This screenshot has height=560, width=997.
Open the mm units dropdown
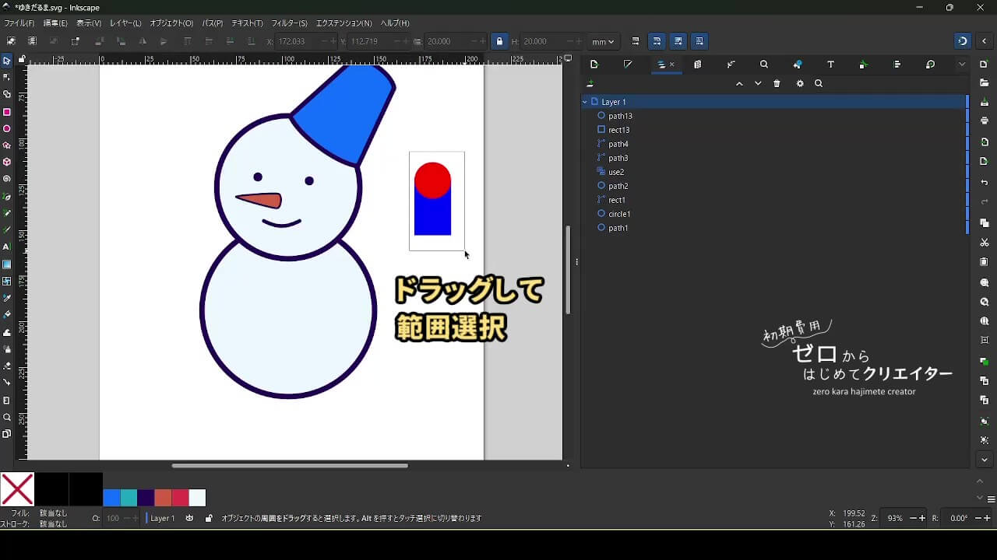coord(602,41)
